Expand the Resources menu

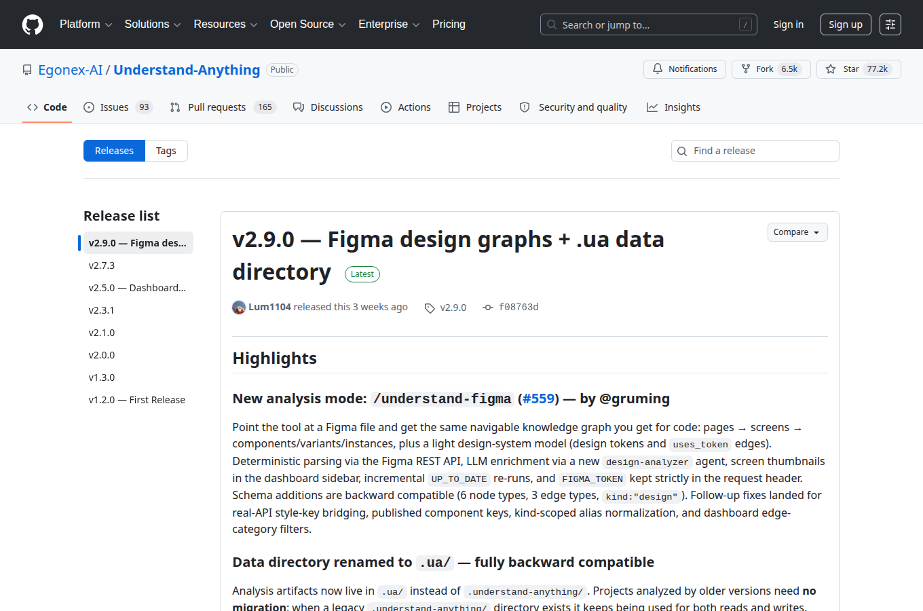click(226, 24)
